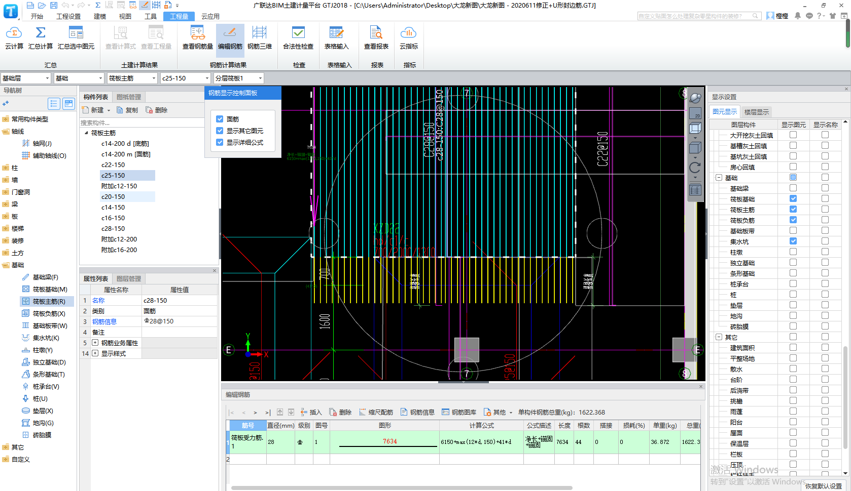Switch to 楼层显示 tab
Viewport: 851px width, 491px height.
756,112
